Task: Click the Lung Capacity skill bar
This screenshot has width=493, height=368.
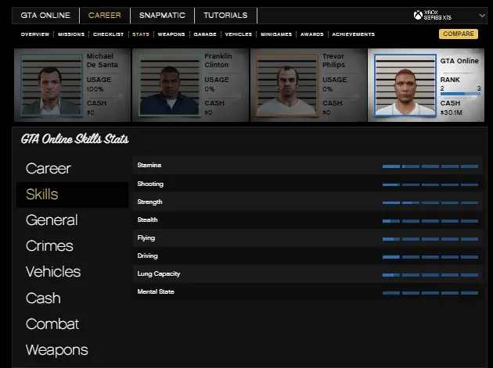Action: click(x=430, y=275)
